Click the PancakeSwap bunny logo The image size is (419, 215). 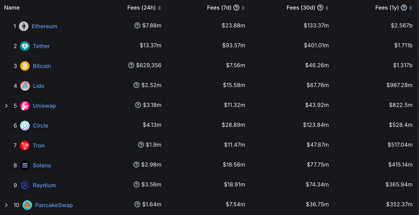(x=27, y=205)
